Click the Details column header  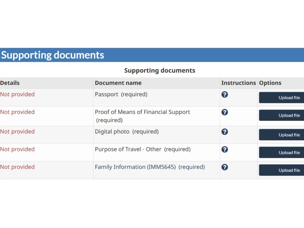coord(10,83)
